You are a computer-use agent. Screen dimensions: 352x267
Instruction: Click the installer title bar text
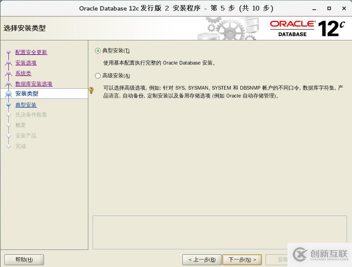176,8
